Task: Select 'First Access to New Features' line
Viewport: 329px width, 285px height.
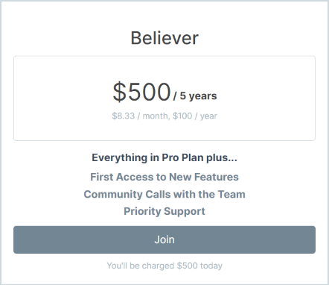Action: [x=164, y=177]
